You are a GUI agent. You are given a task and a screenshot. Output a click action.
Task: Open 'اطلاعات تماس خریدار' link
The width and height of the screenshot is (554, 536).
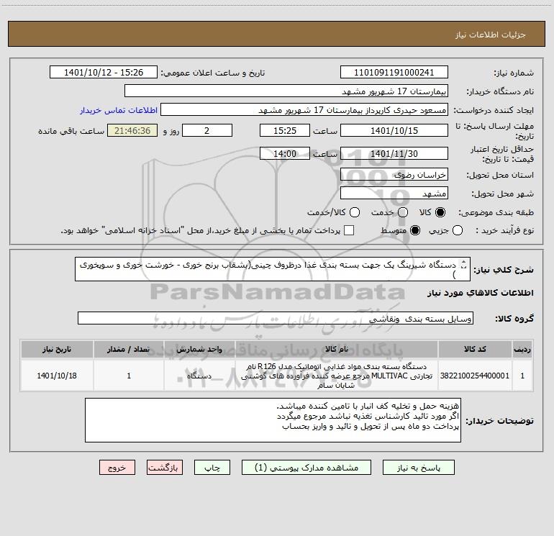[119, 110]
